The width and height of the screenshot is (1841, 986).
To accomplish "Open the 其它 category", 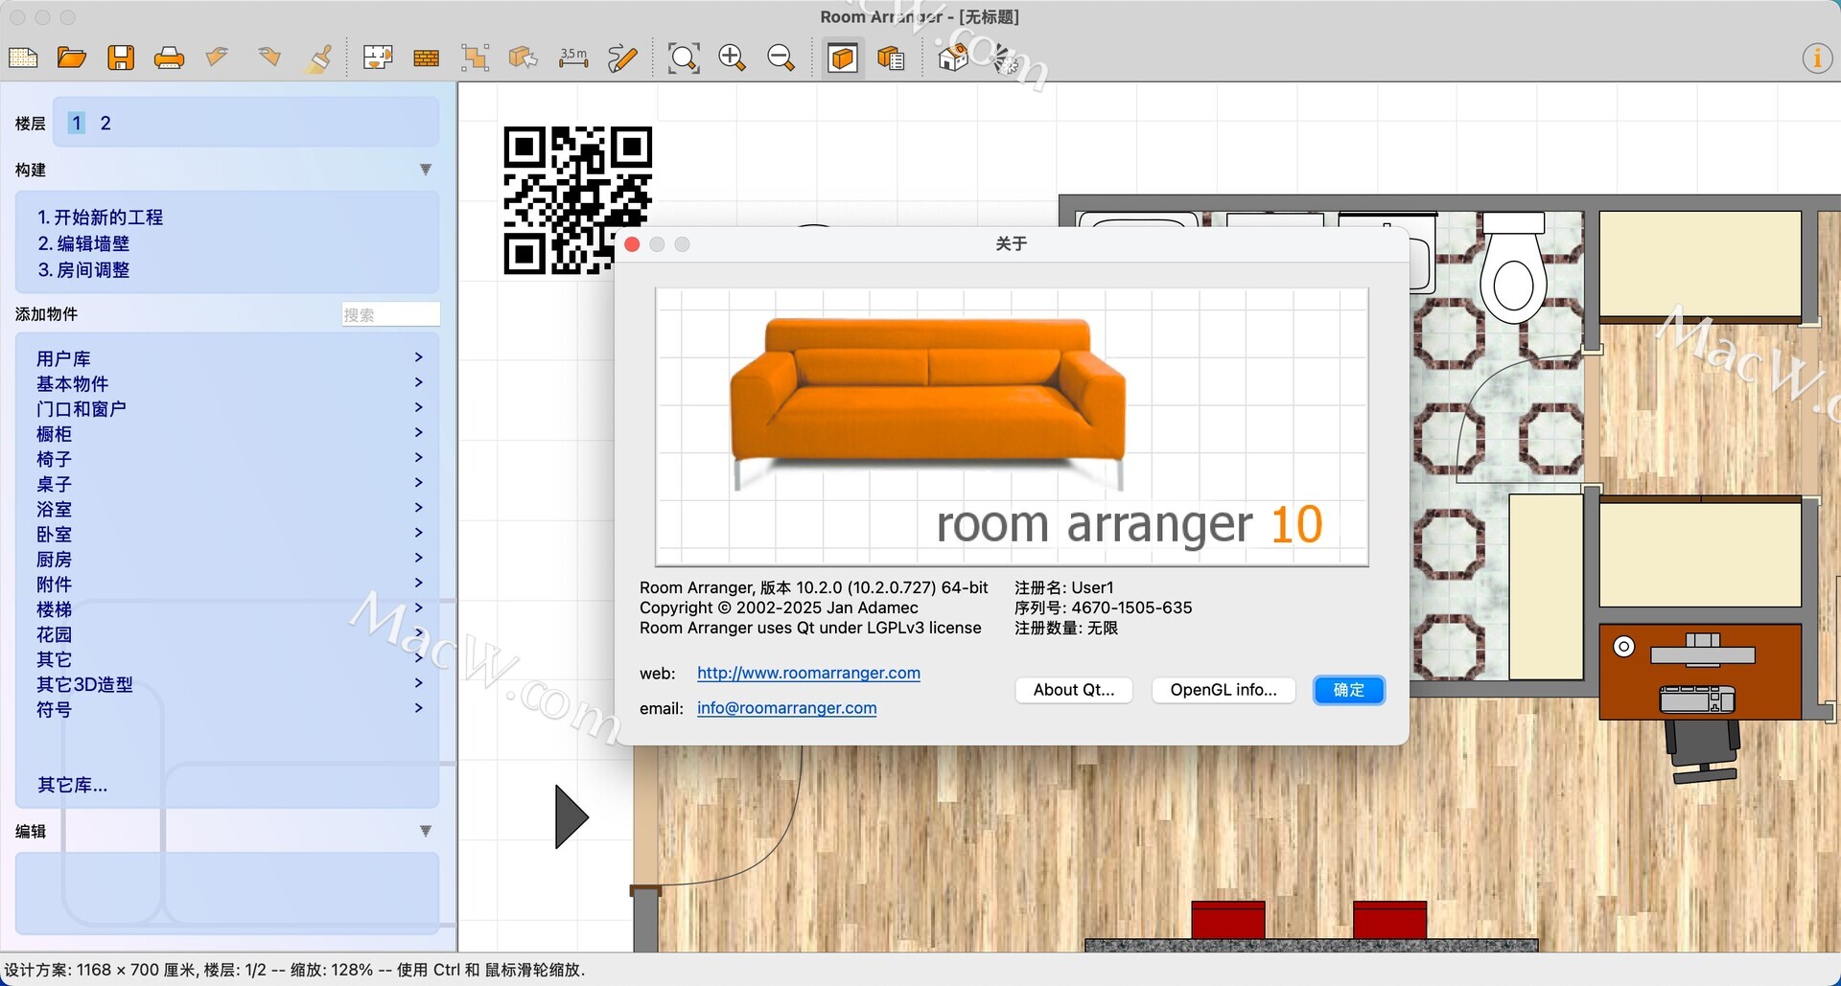I will 229,659.
